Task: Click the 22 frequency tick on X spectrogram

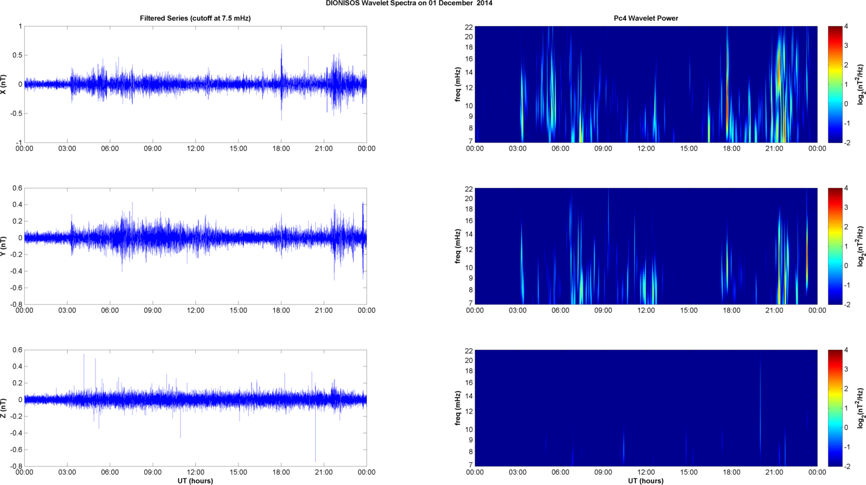Action: coord(469,27)
